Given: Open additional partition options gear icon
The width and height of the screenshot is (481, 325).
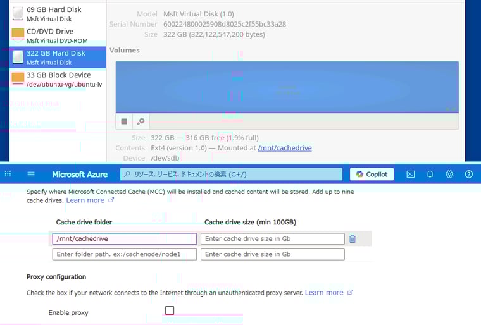Looking at the screenshot, I should pos(141,121).
